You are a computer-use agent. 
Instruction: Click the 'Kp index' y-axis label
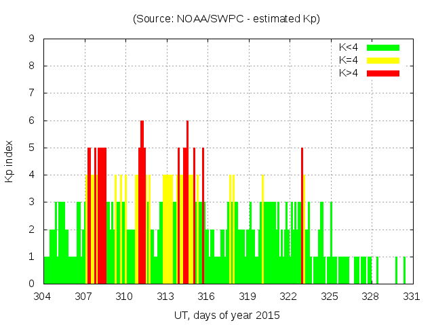click(9, 161)
